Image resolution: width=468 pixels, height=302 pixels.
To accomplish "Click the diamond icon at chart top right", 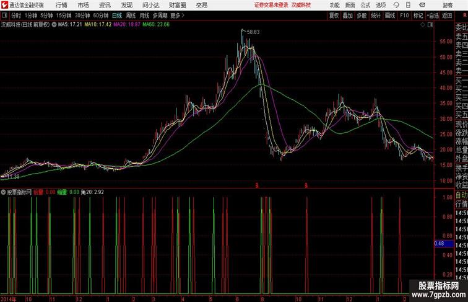I will (423, 25).
